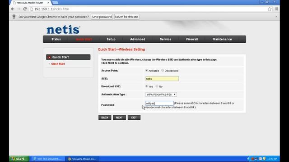Select No for Broadcast SSID
The image size is (289, 162).
tap(157, 86)
